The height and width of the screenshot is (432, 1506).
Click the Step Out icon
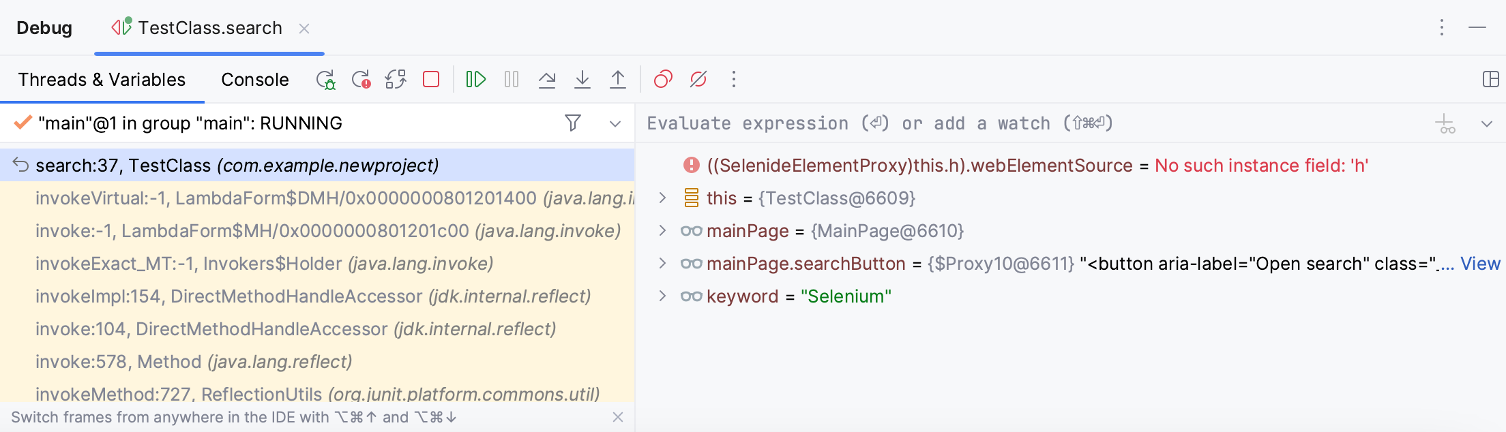[x=618, y=80]
